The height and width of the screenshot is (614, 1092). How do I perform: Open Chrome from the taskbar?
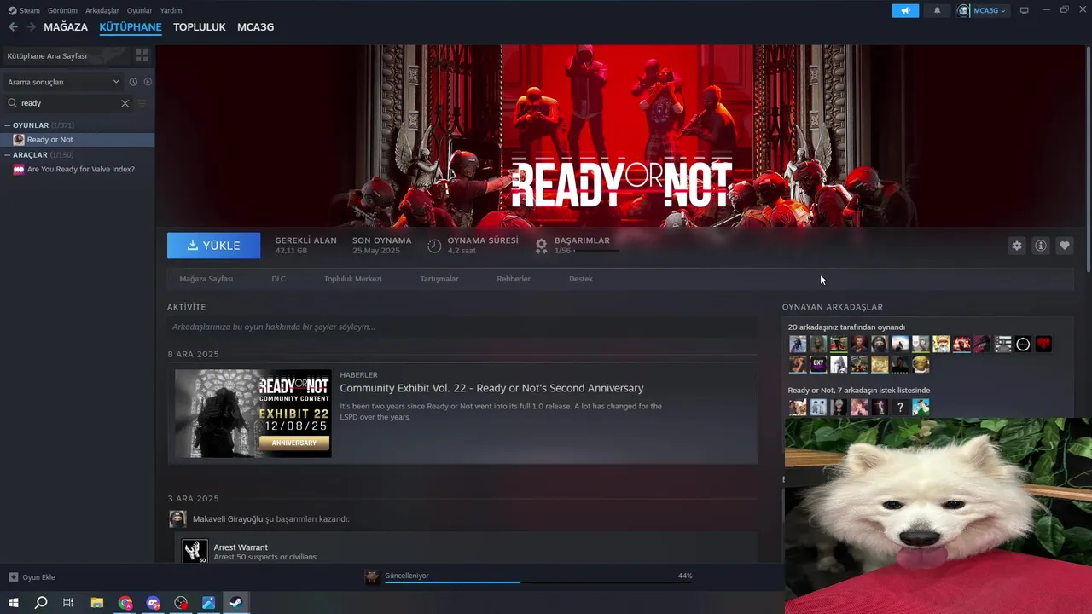pos(125,603)
